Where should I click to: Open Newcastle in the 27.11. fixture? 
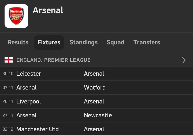(x=98, y=115)
